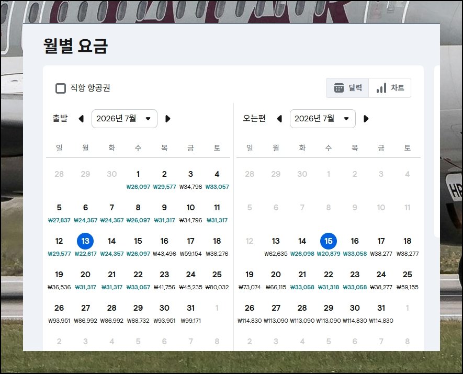This screenshot has width=463, height=374.
Task: Click the ₩20,879 return price
Action: pos(329,254)
